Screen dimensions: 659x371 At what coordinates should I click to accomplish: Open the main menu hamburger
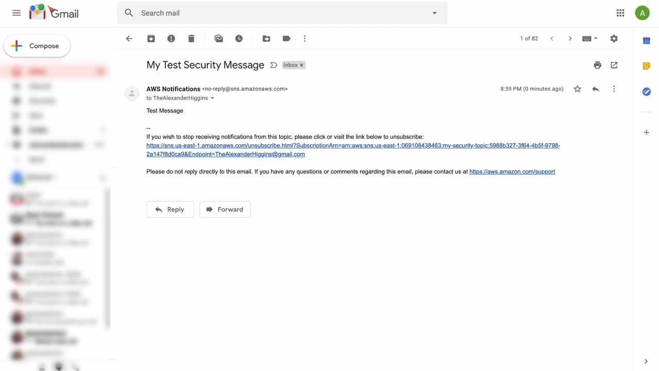coord(16,13)
